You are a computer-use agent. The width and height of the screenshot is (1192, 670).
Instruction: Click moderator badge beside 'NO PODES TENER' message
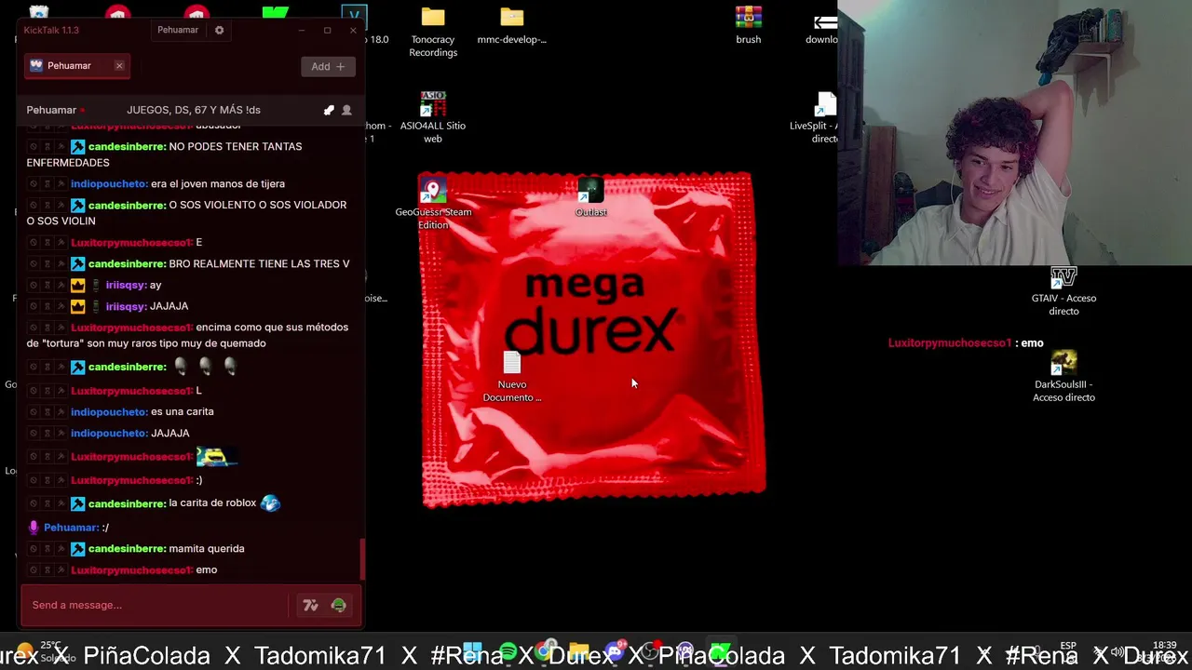pos(78,147)
